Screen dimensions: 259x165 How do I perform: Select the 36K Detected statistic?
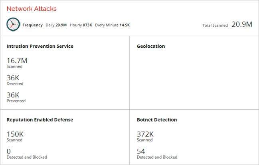13,78
